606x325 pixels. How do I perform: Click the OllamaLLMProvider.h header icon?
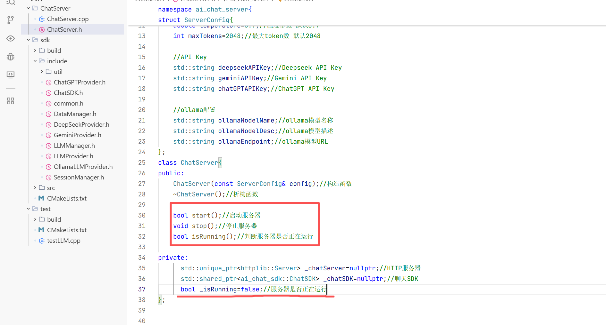(x=48, y=167)
